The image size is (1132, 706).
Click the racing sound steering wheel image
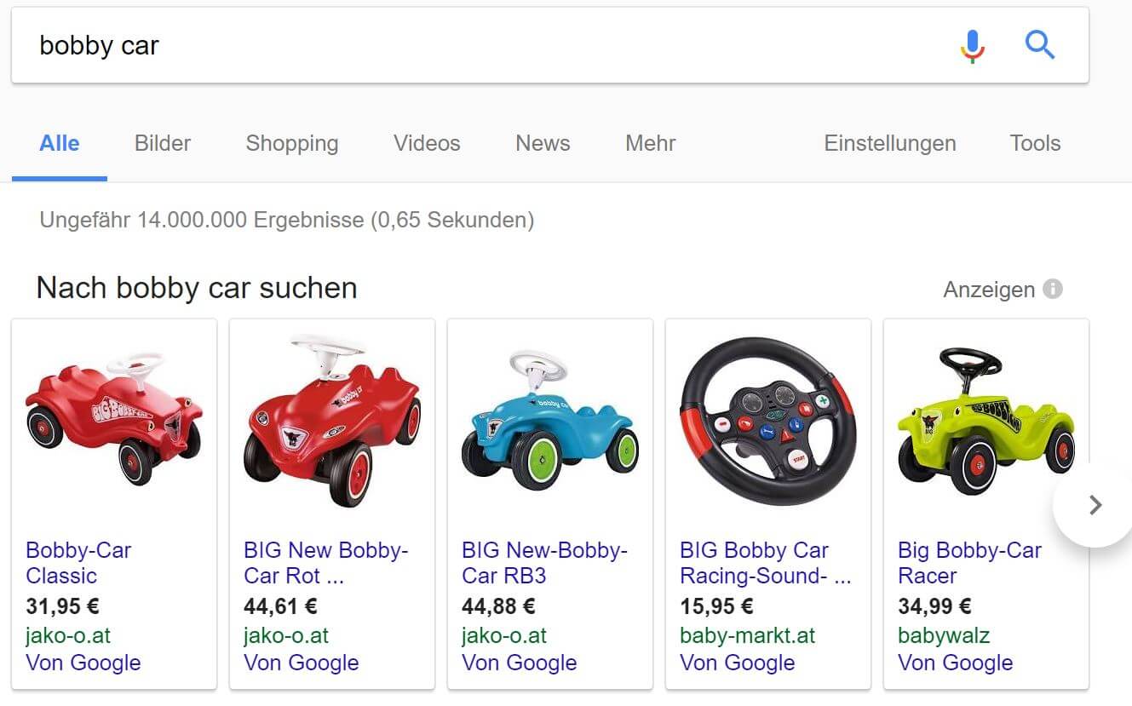767,422
